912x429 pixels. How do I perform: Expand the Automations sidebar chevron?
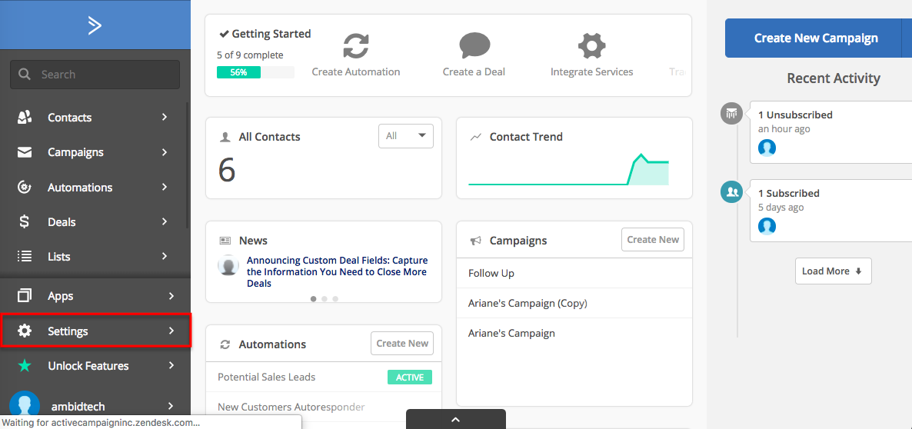point(165,187)
